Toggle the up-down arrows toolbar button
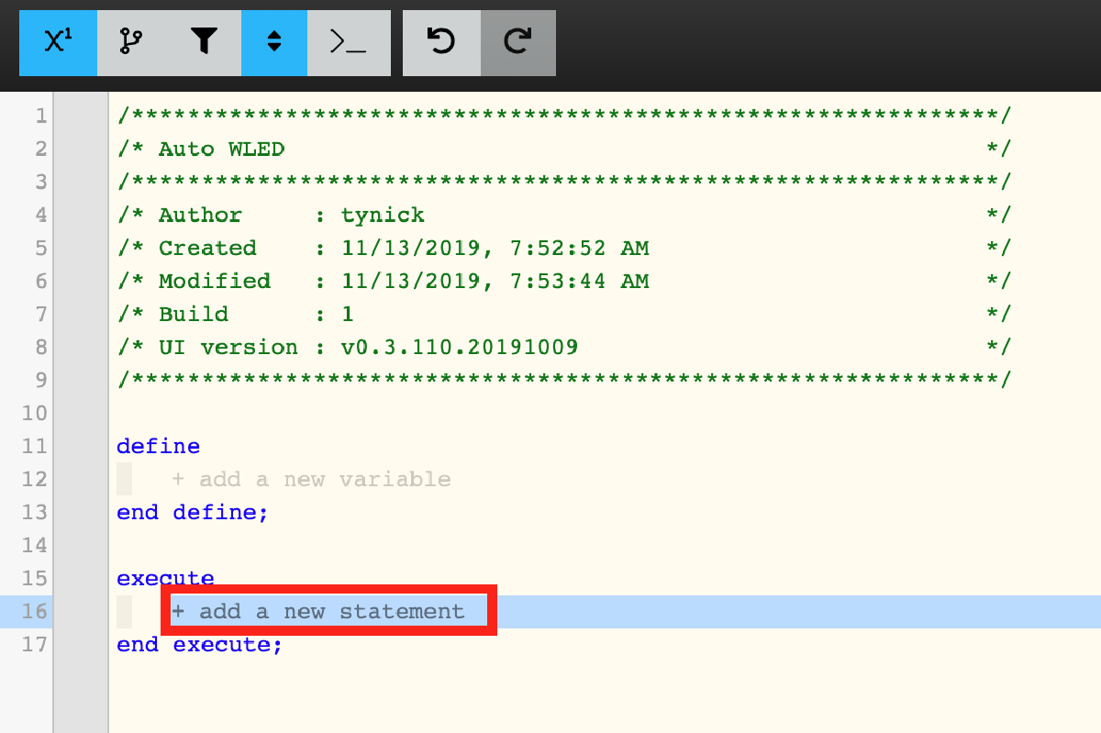 [x=273, y=42]
